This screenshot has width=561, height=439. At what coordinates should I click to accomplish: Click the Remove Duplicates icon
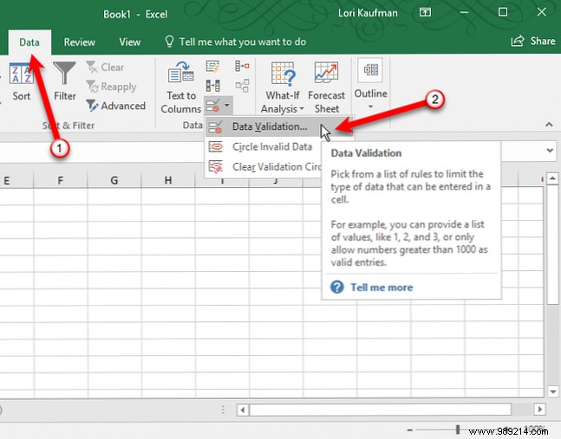point(213,86)
